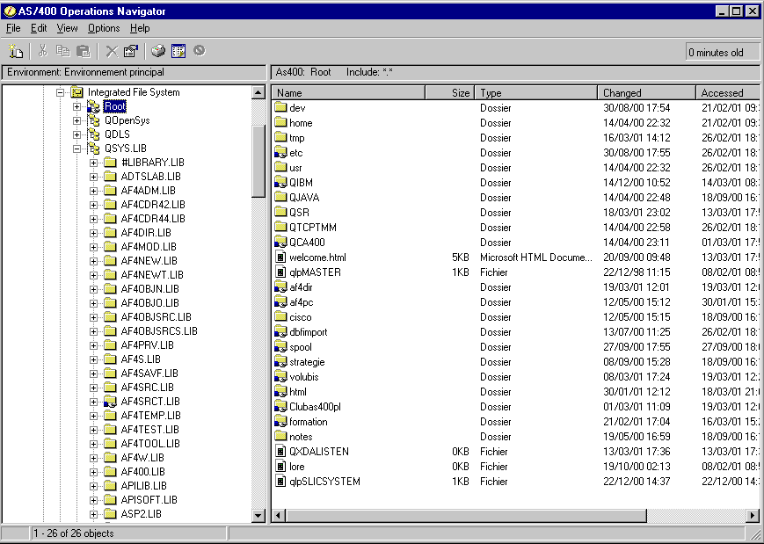The image size is (764, 544).
Task: Select the dbfimport folder name
Action: coord(308,332)
